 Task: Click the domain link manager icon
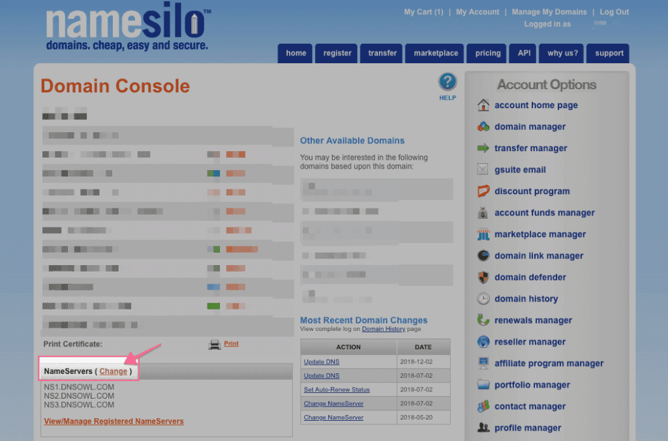pos(483,255)
